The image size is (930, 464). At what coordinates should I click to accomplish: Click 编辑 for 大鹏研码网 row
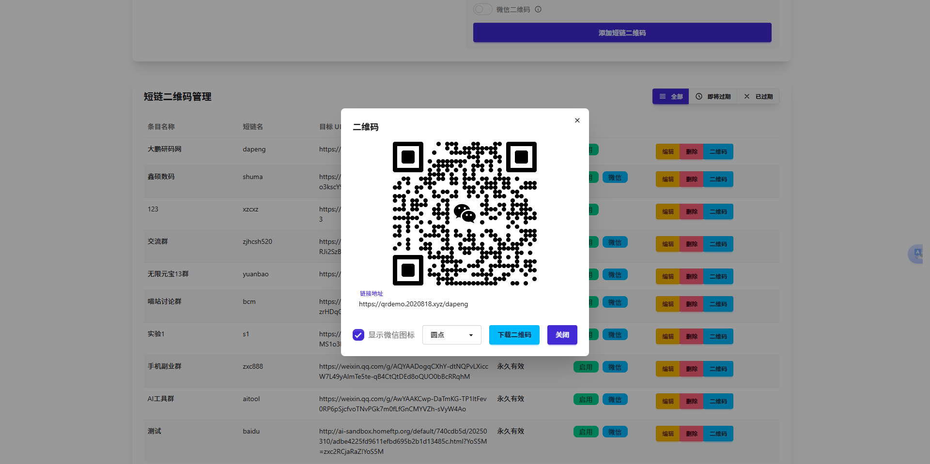(x=667, y=151)
